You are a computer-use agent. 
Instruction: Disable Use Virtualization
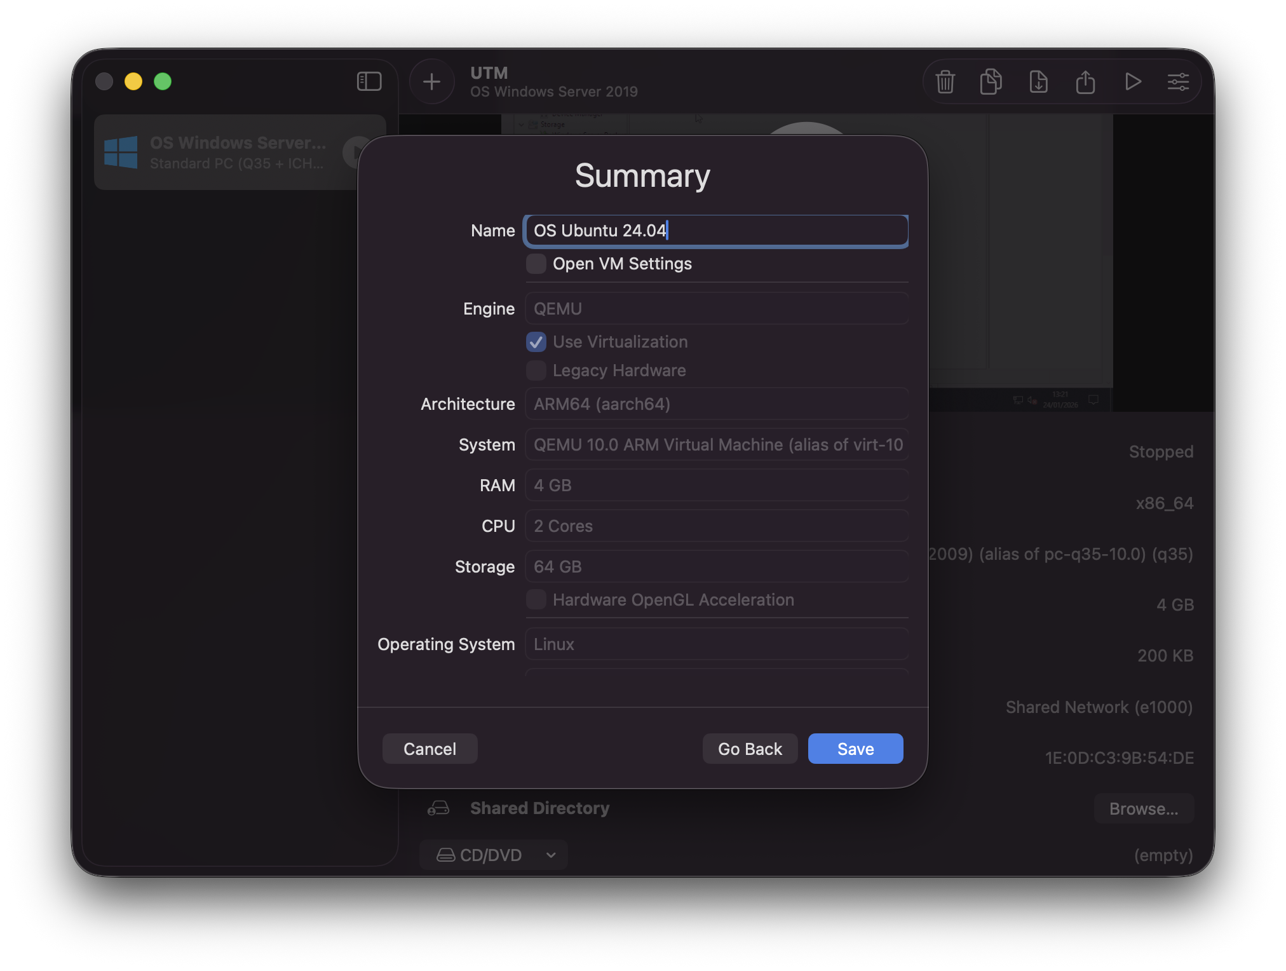click(x=536, y=342)
